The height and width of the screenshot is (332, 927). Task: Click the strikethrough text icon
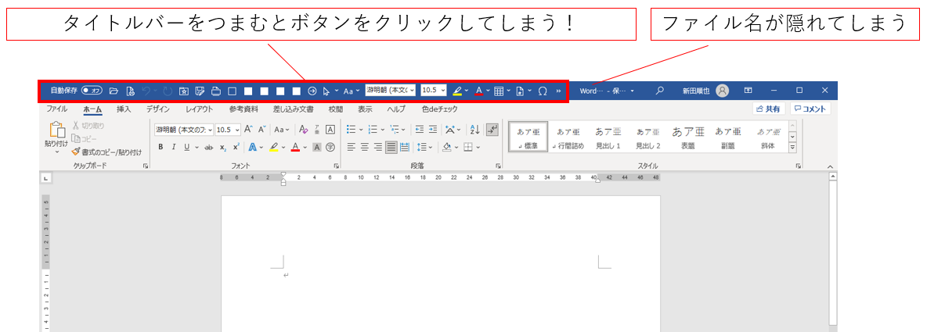(208, 147)
